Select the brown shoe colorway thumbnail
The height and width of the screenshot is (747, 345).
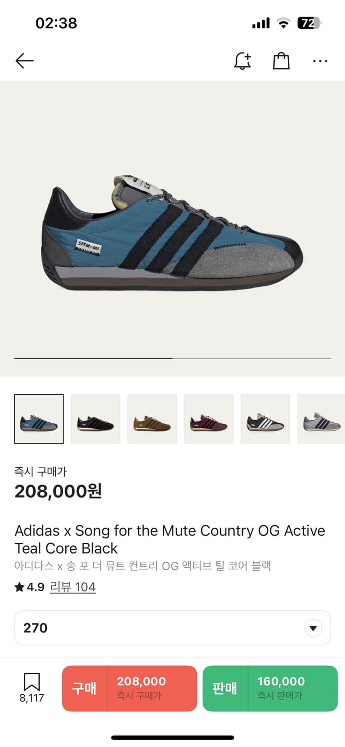152,419
